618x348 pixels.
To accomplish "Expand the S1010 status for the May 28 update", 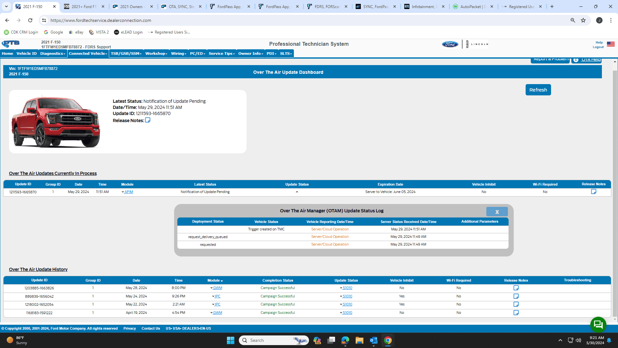I will [347, 288].
